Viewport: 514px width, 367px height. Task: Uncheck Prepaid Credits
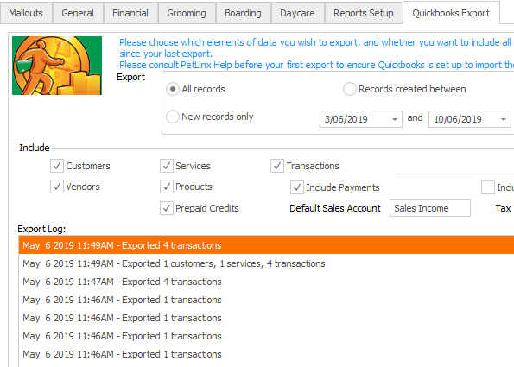(166, 208)
